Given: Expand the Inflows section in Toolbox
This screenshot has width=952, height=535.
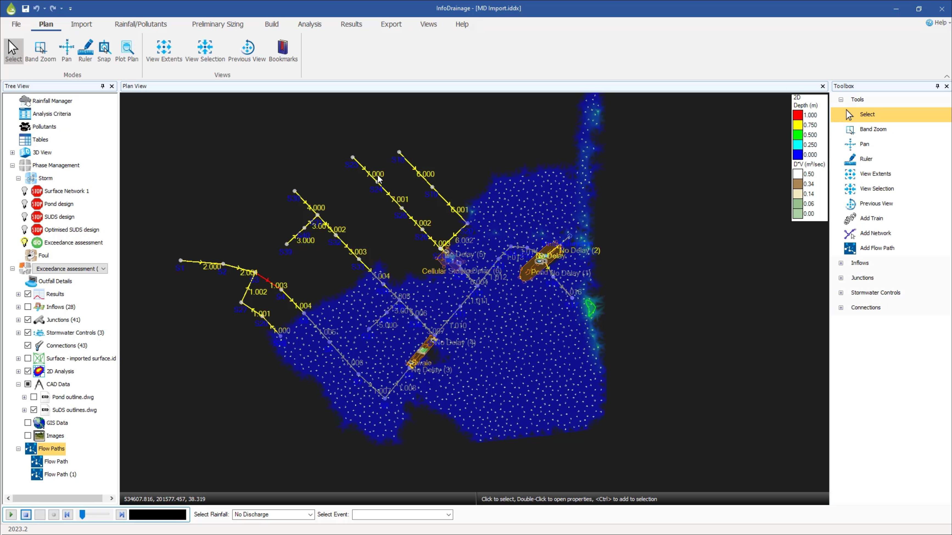Looking at the screenshot, I should pyautogui.click(x=841, y=263).
